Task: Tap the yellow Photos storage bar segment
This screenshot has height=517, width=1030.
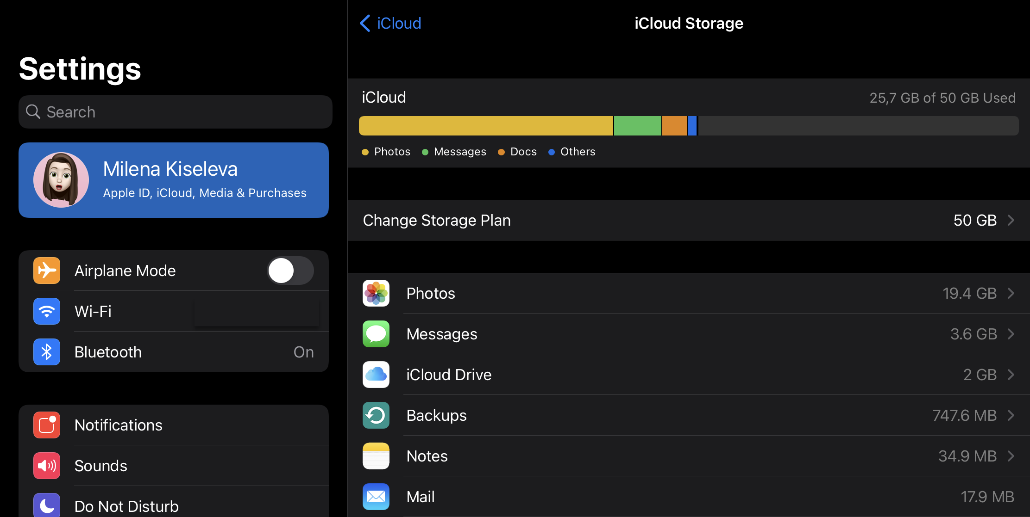Action: pos(486,126)
